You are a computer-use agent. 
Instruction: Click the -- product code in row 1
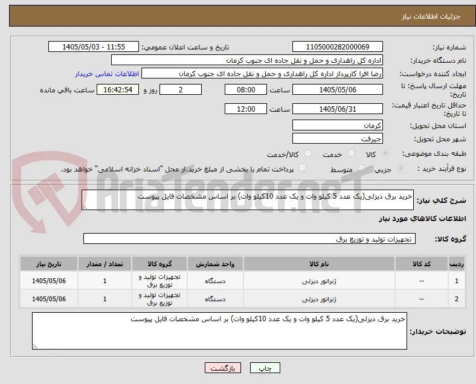pyautogui.click(x=422, y=281)
